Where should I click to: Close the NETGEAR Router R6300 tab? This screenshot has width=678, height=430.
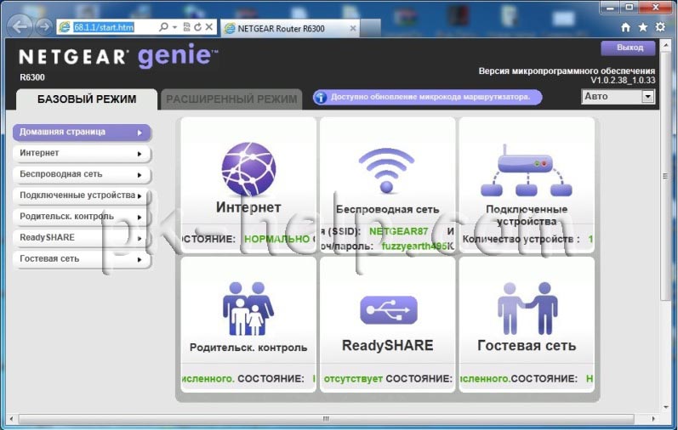tap(353, 29)
